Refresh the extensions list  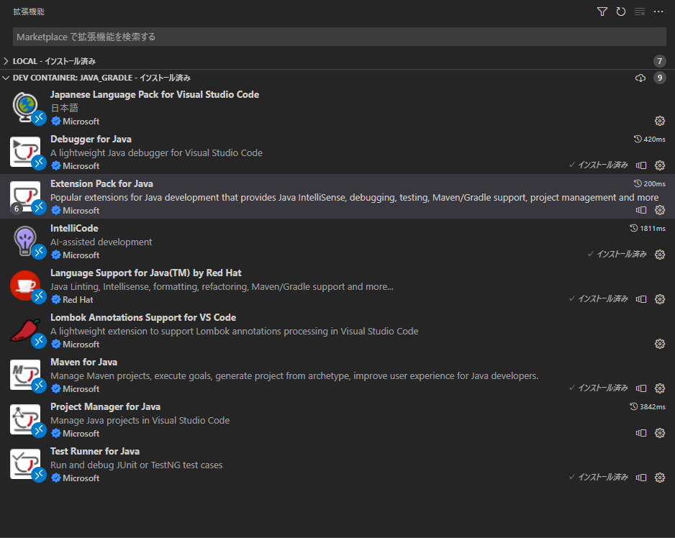621,12
